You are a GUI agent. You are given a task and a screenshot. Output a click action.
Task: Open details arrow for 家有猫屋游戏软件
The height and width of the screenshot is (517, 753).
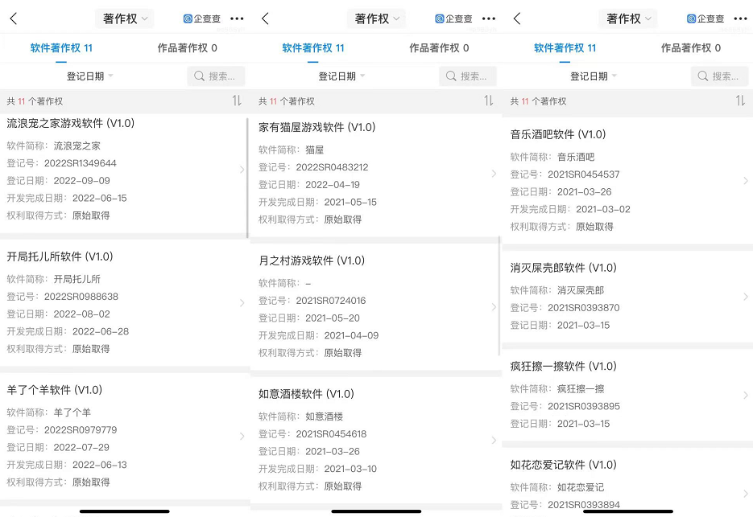pyautogui.click(x=494, y=174)
